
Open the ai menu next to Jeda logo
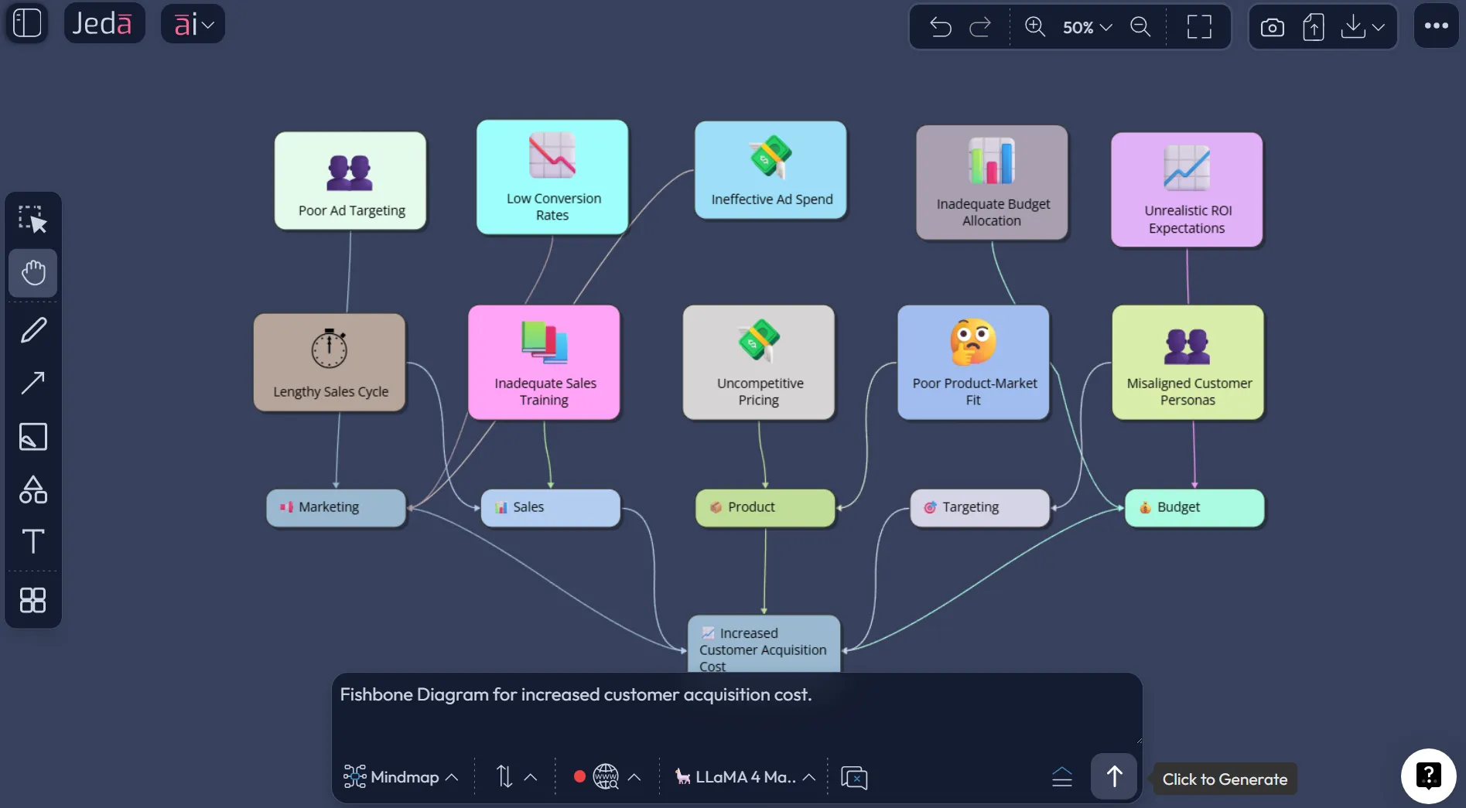click(193, 23)
